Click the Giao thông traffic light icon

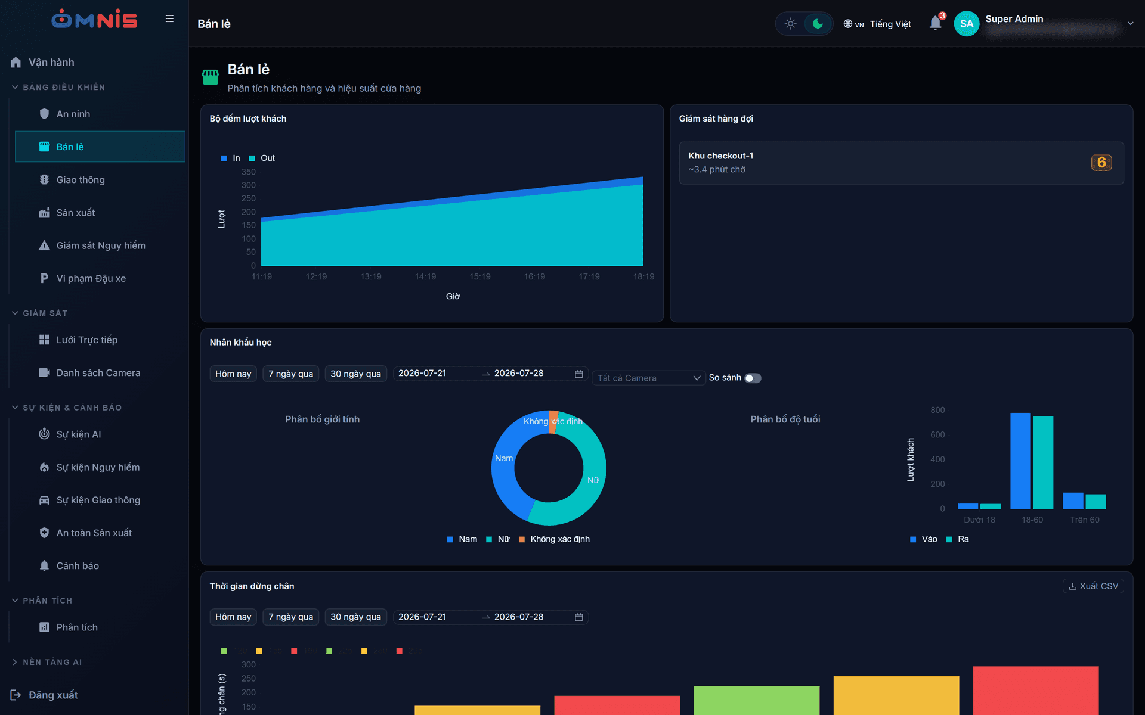pos(44,179)
